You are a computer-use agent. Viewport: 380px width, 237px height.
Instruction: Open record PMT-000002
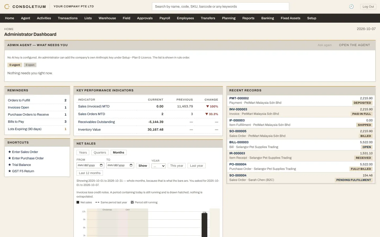coord(239,98)
